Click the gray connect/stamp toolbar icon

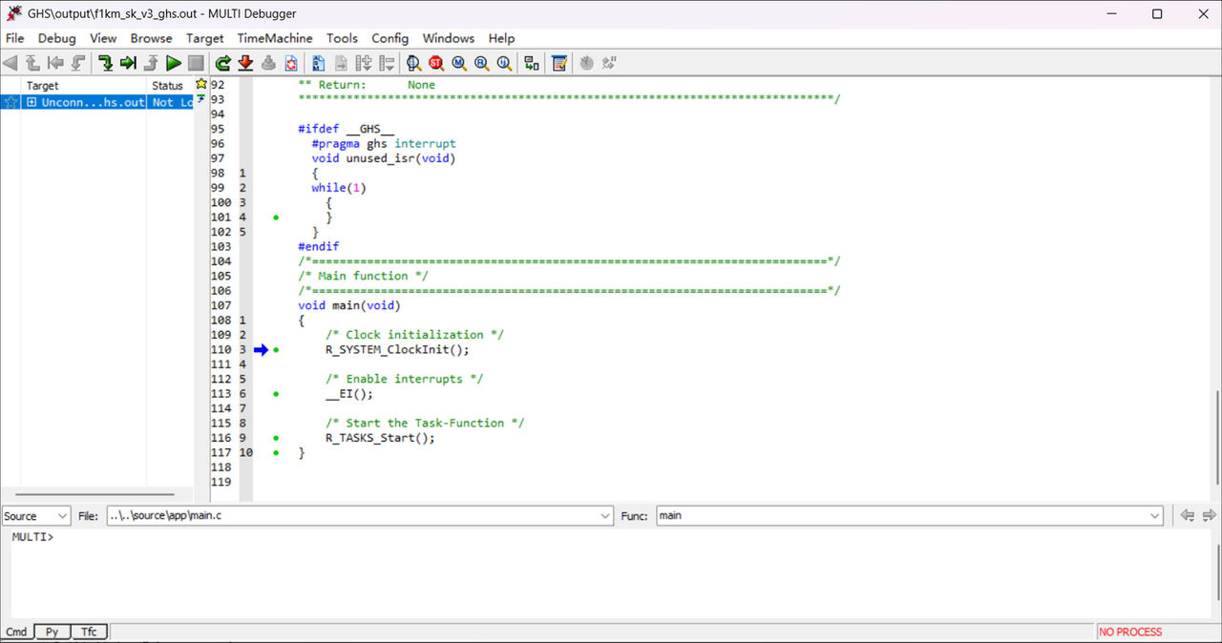tap(268, 63)
